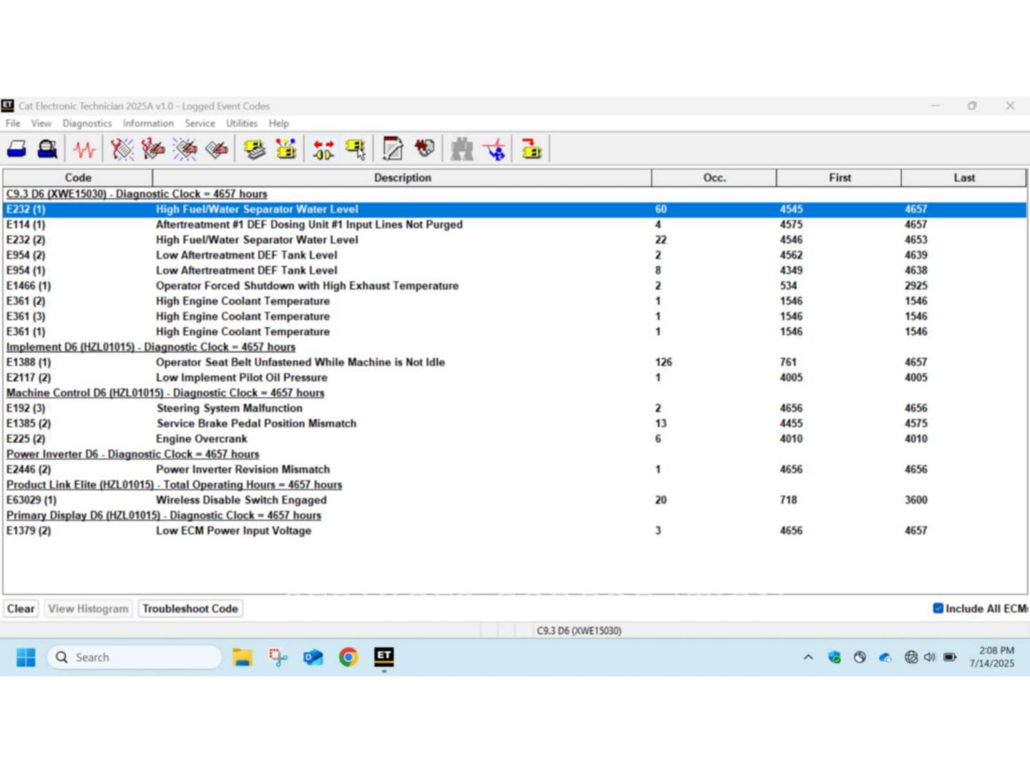Open the Diagnostics menu
This screenshot has width=1030, height=773.
point(87,124)
